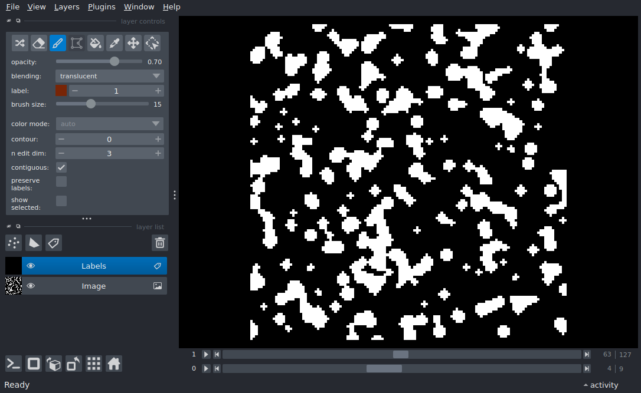
Task: Toggle grid view mode
Action: pos(94,364)
